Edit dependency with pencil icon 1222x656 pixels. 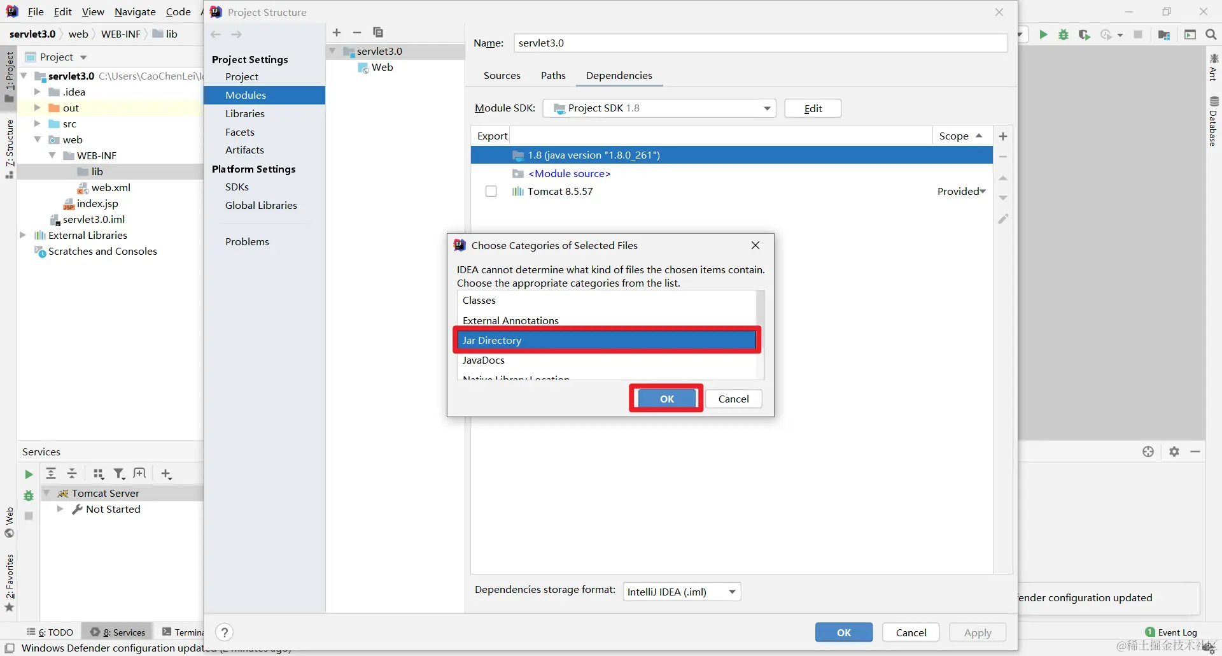coord(1003,219)
